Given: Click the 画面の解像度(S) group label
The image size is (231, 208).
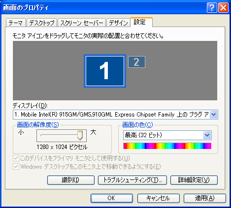Looking at the screenshot, I should (x=38, y=125).
